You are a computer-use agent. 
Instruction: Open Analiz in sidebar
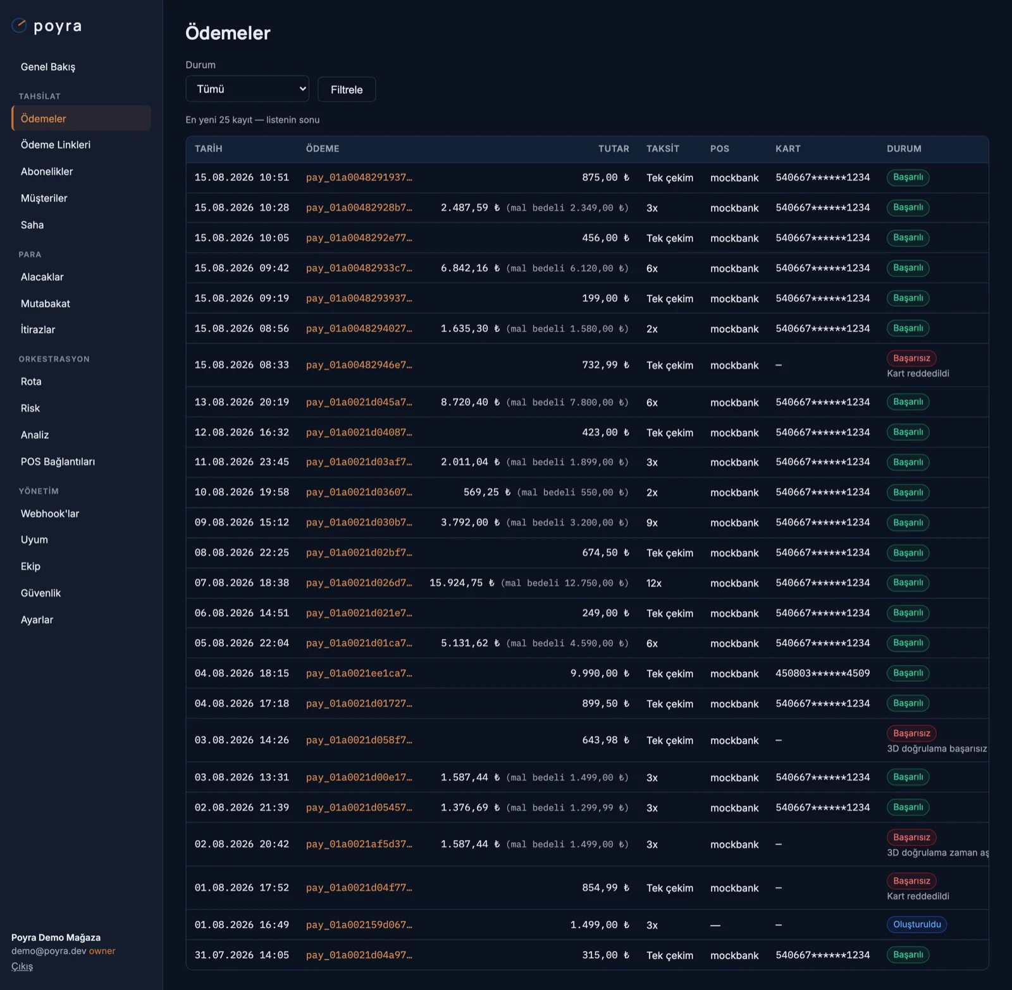click(35, 435)
